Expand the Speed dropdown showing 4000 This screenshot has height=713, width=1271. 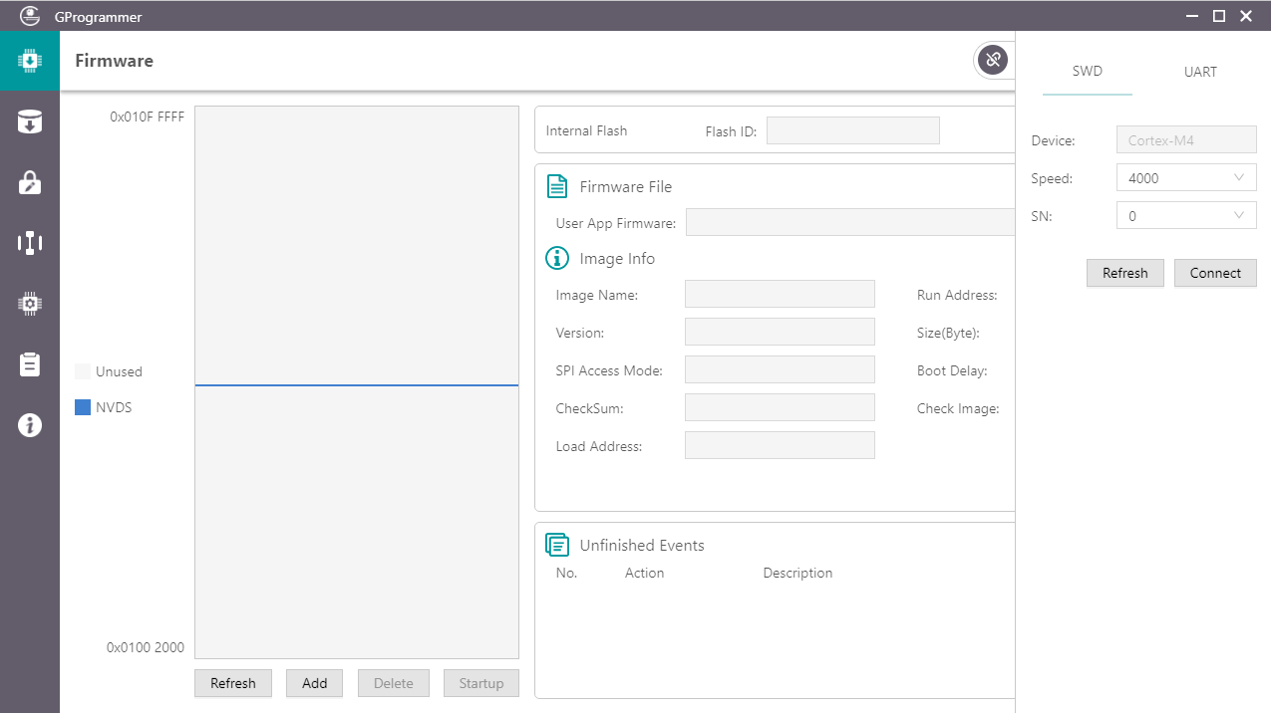coord(1186,178)
